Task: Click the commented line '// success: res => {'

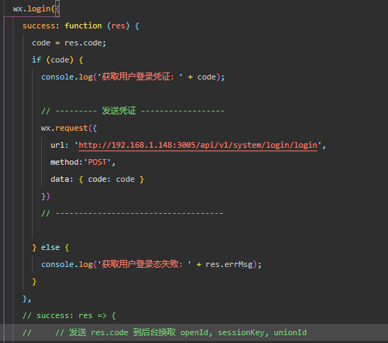Action: [x=69, y=316]
